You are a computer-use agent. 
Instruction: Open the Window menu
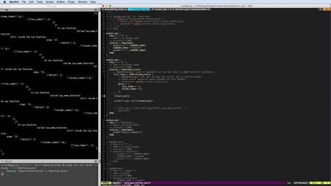point(83,2)
